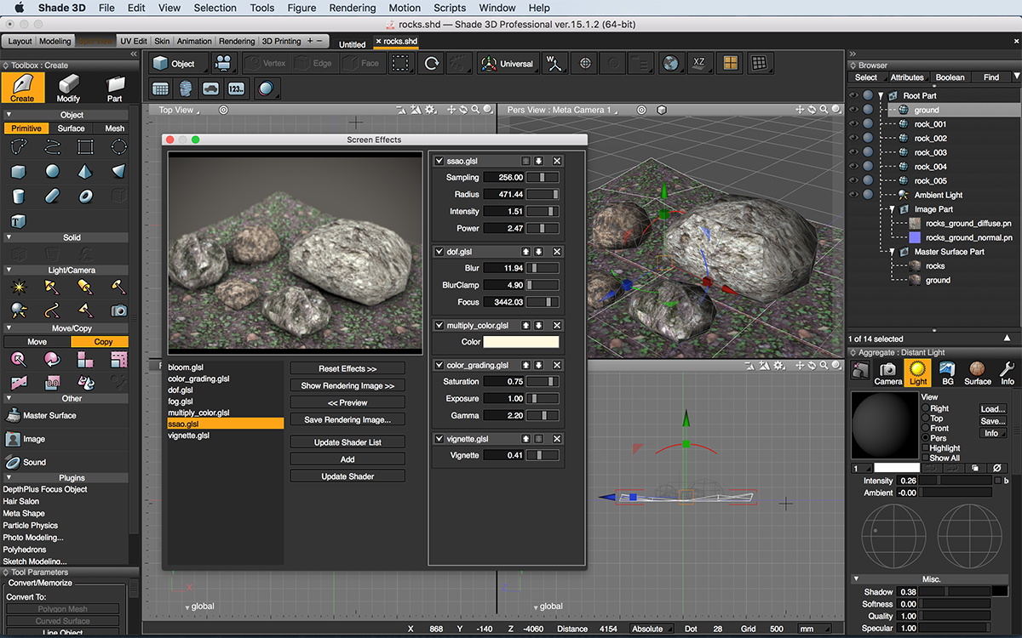Click the Reset Effects button

(x=347, y=368)
